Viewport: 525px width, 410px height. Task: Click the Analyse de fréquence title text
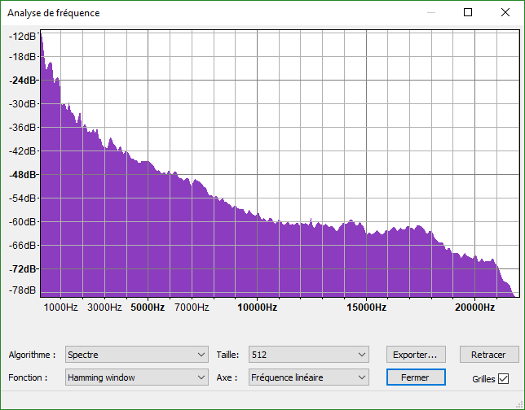[54, 13]
